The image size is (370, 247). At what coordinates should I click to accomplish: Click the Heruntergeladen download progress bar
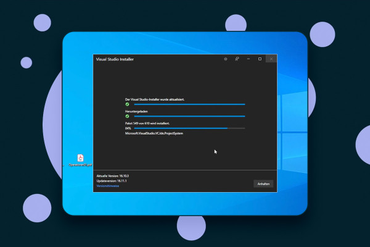pos(189,116)
